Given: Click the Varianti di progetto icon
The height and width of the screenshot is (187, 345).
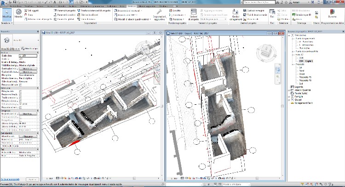Looking at the screenshot, I should [193, 13].
